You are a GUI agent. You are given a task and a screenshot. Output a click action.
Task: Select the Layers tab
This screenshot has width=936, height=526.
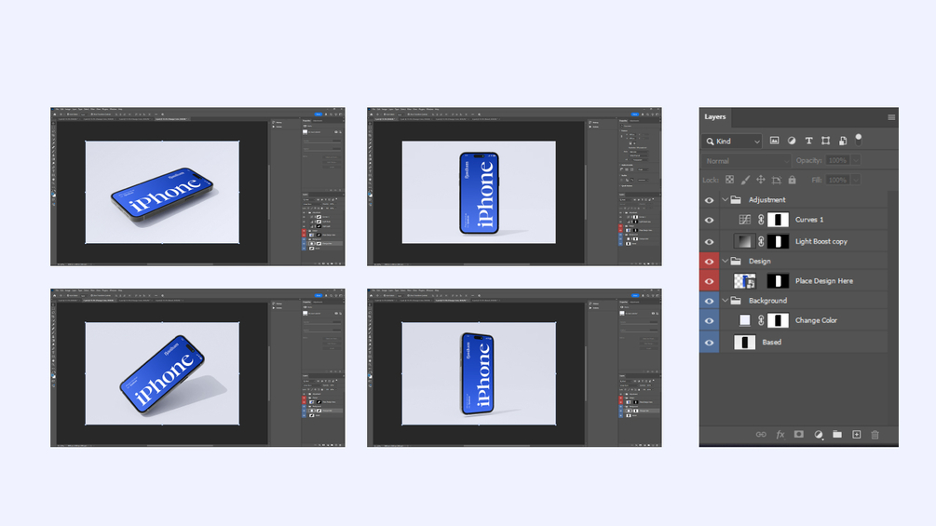click(714, 117)
